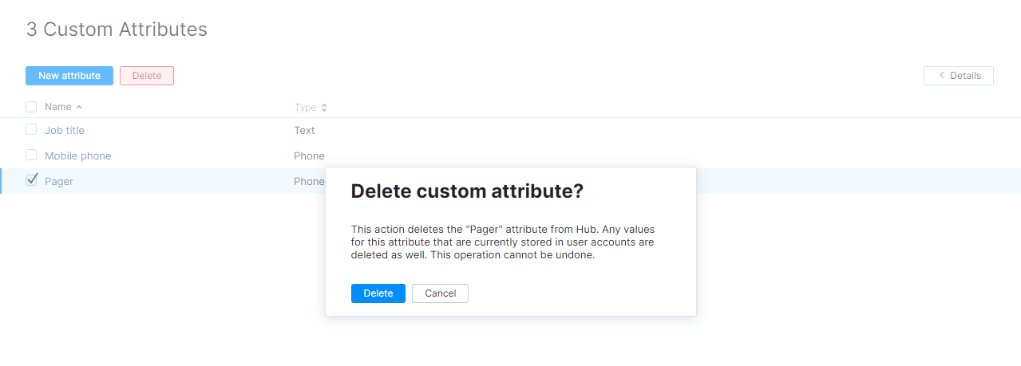This screenshot has width=1021, height=366.
Task: Click the chevron icon beside Details
Action: pyautogui.click(x=942, y=76)
